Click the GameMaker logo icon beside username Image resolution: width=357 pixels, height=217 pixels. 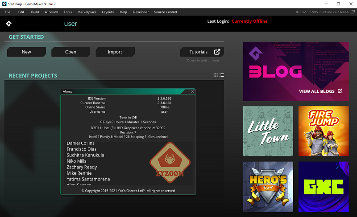8,24
